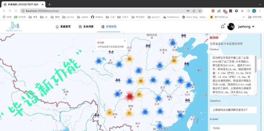Open a new browser tab with the plus icon
Screen dimensions: 264x131
[x=49, y=5]
